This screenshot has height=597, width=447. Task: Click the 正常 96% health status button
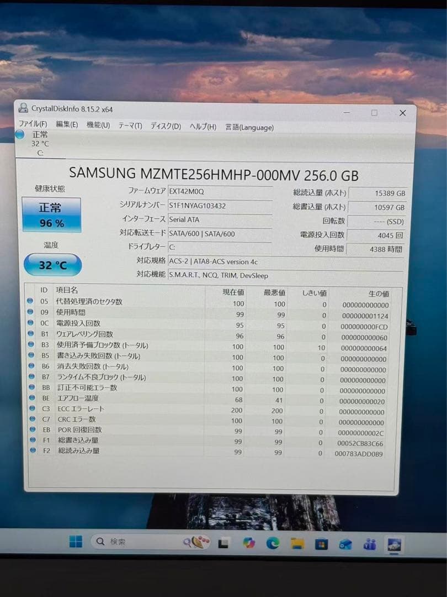[51, 214]
